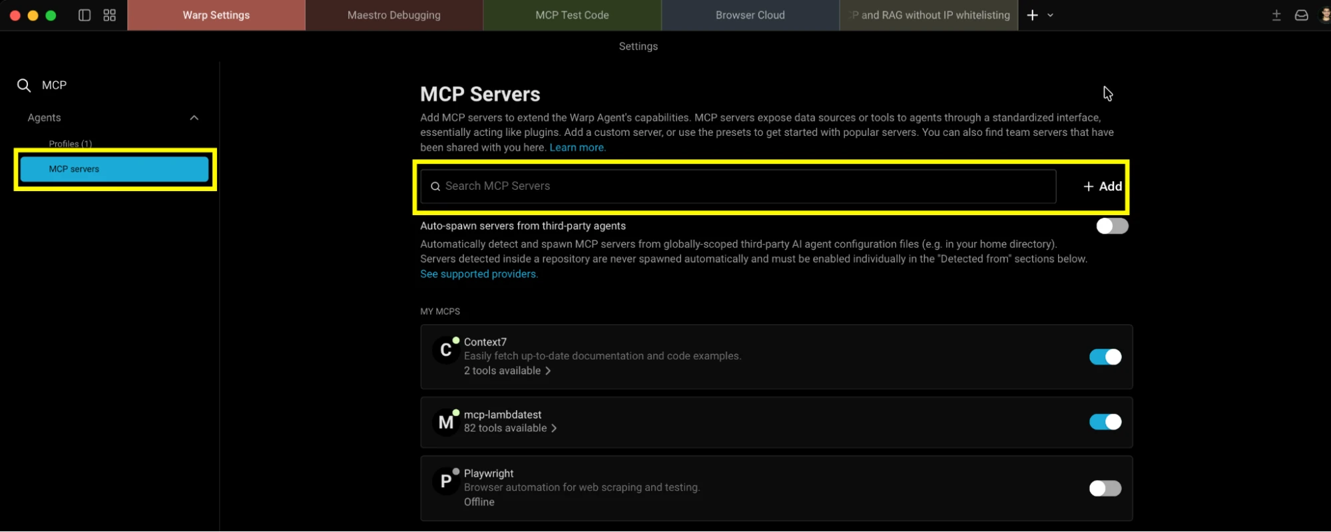This screenshot has height=532, width=1331.
Task: Click the Context7 server avatar icon
Action: click(x=446, y=350)
